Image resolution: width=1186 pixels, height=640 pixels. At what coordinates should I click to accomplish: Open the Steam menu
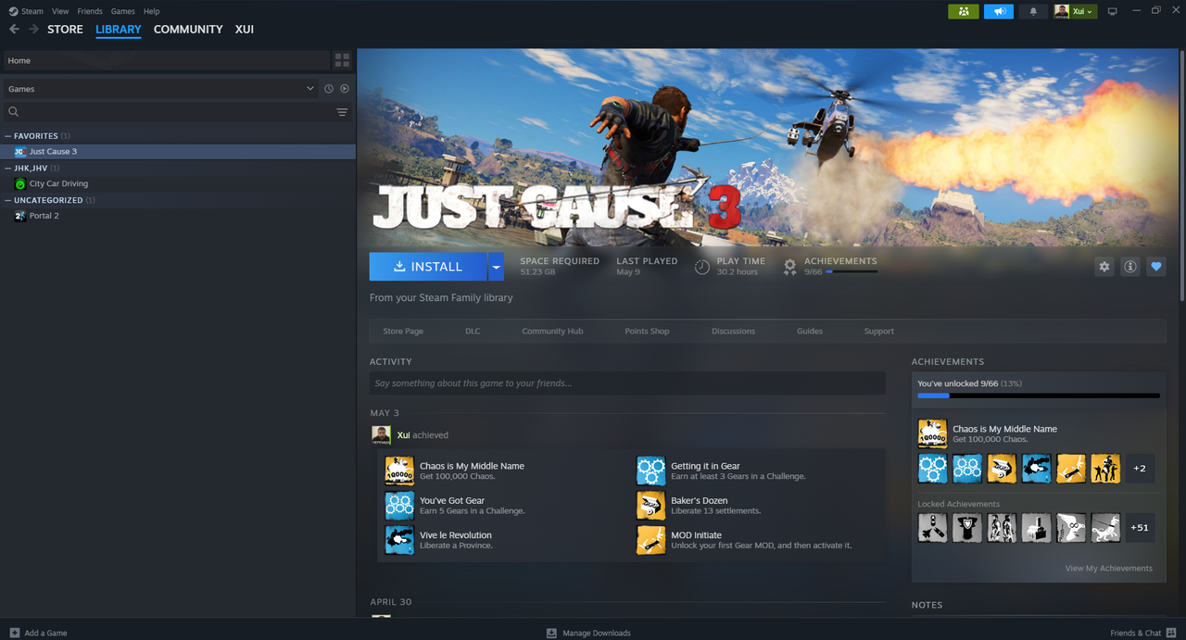point(32,11)
